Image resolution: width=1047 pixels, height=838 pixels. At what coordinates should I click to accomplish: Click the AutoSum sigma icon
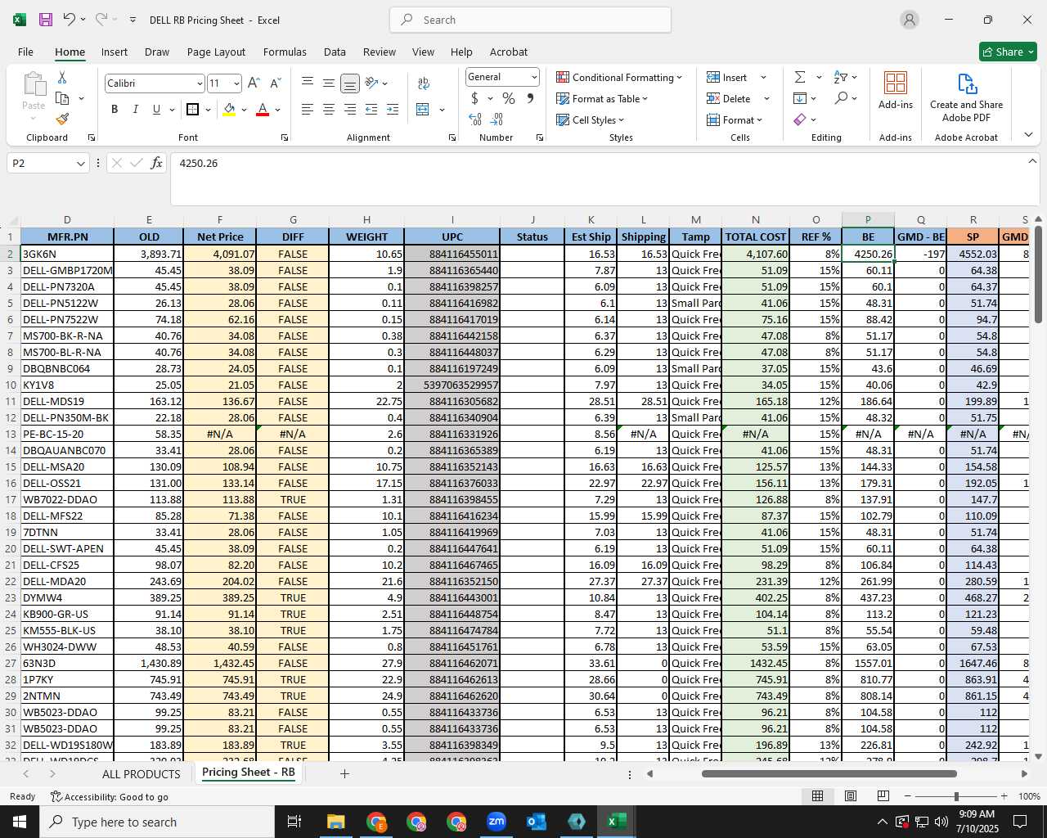coord(800,77)
